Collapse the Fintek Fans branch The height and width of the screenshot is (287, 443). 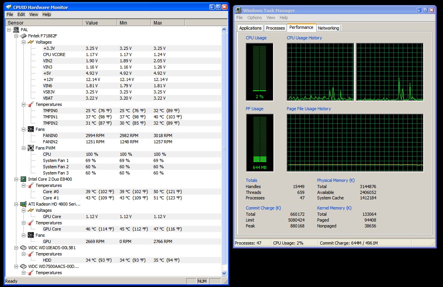23,129
